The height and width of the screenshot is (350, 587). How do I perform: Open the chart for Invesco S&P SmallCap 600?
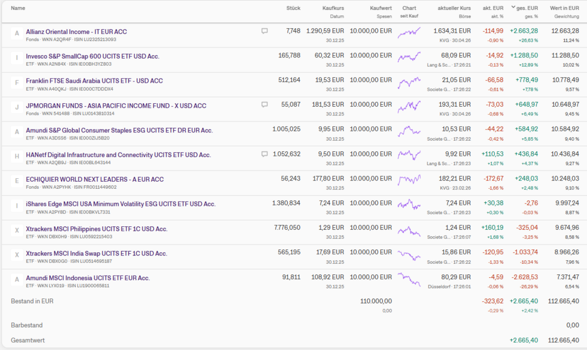point(409,57)
